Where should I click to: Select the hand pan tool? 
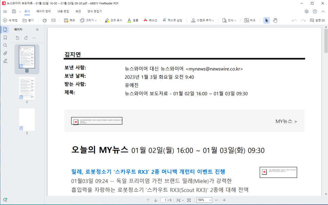coord(275,20)
